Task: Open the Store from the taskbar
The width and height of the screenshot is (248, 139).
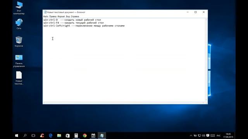Action: click(x=67, y=136)
